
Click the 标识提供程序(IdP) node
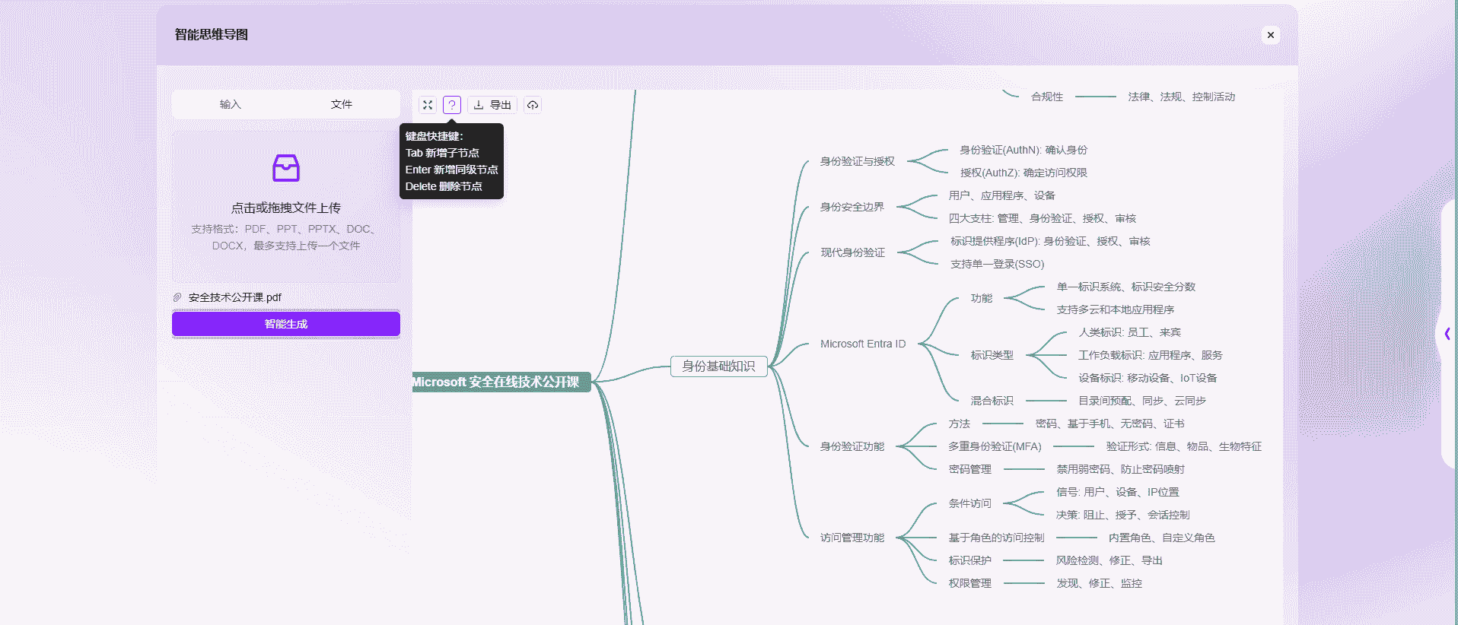tap(1050, 241)
